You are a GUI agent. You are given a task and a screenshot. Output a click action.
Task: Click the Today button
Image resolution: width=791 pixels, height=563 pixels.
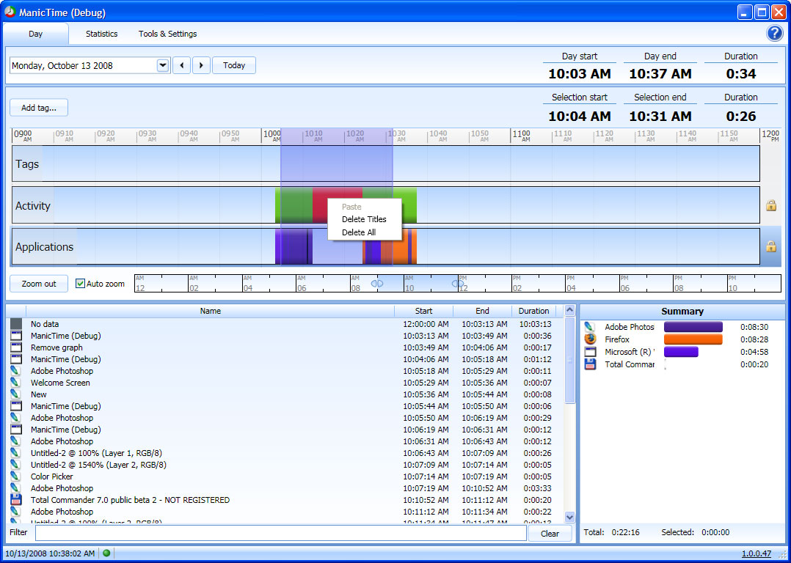(x=234, y=65)
